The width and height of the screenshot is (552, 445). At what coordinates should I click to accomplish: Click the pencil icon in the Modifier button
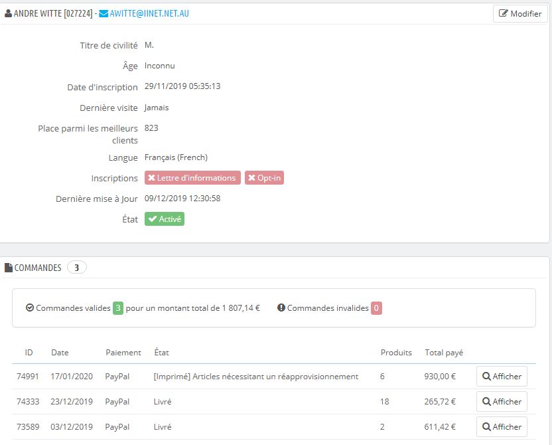pos(504,13)
